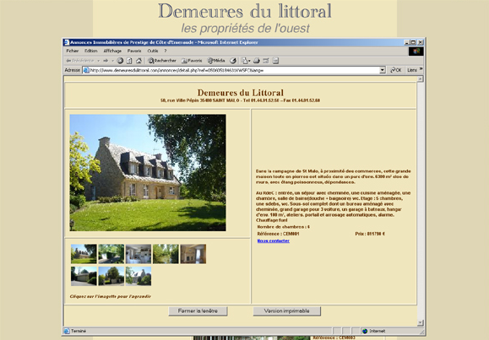Open the History icon
Screen dimensions: 489x340
(233, 61)
